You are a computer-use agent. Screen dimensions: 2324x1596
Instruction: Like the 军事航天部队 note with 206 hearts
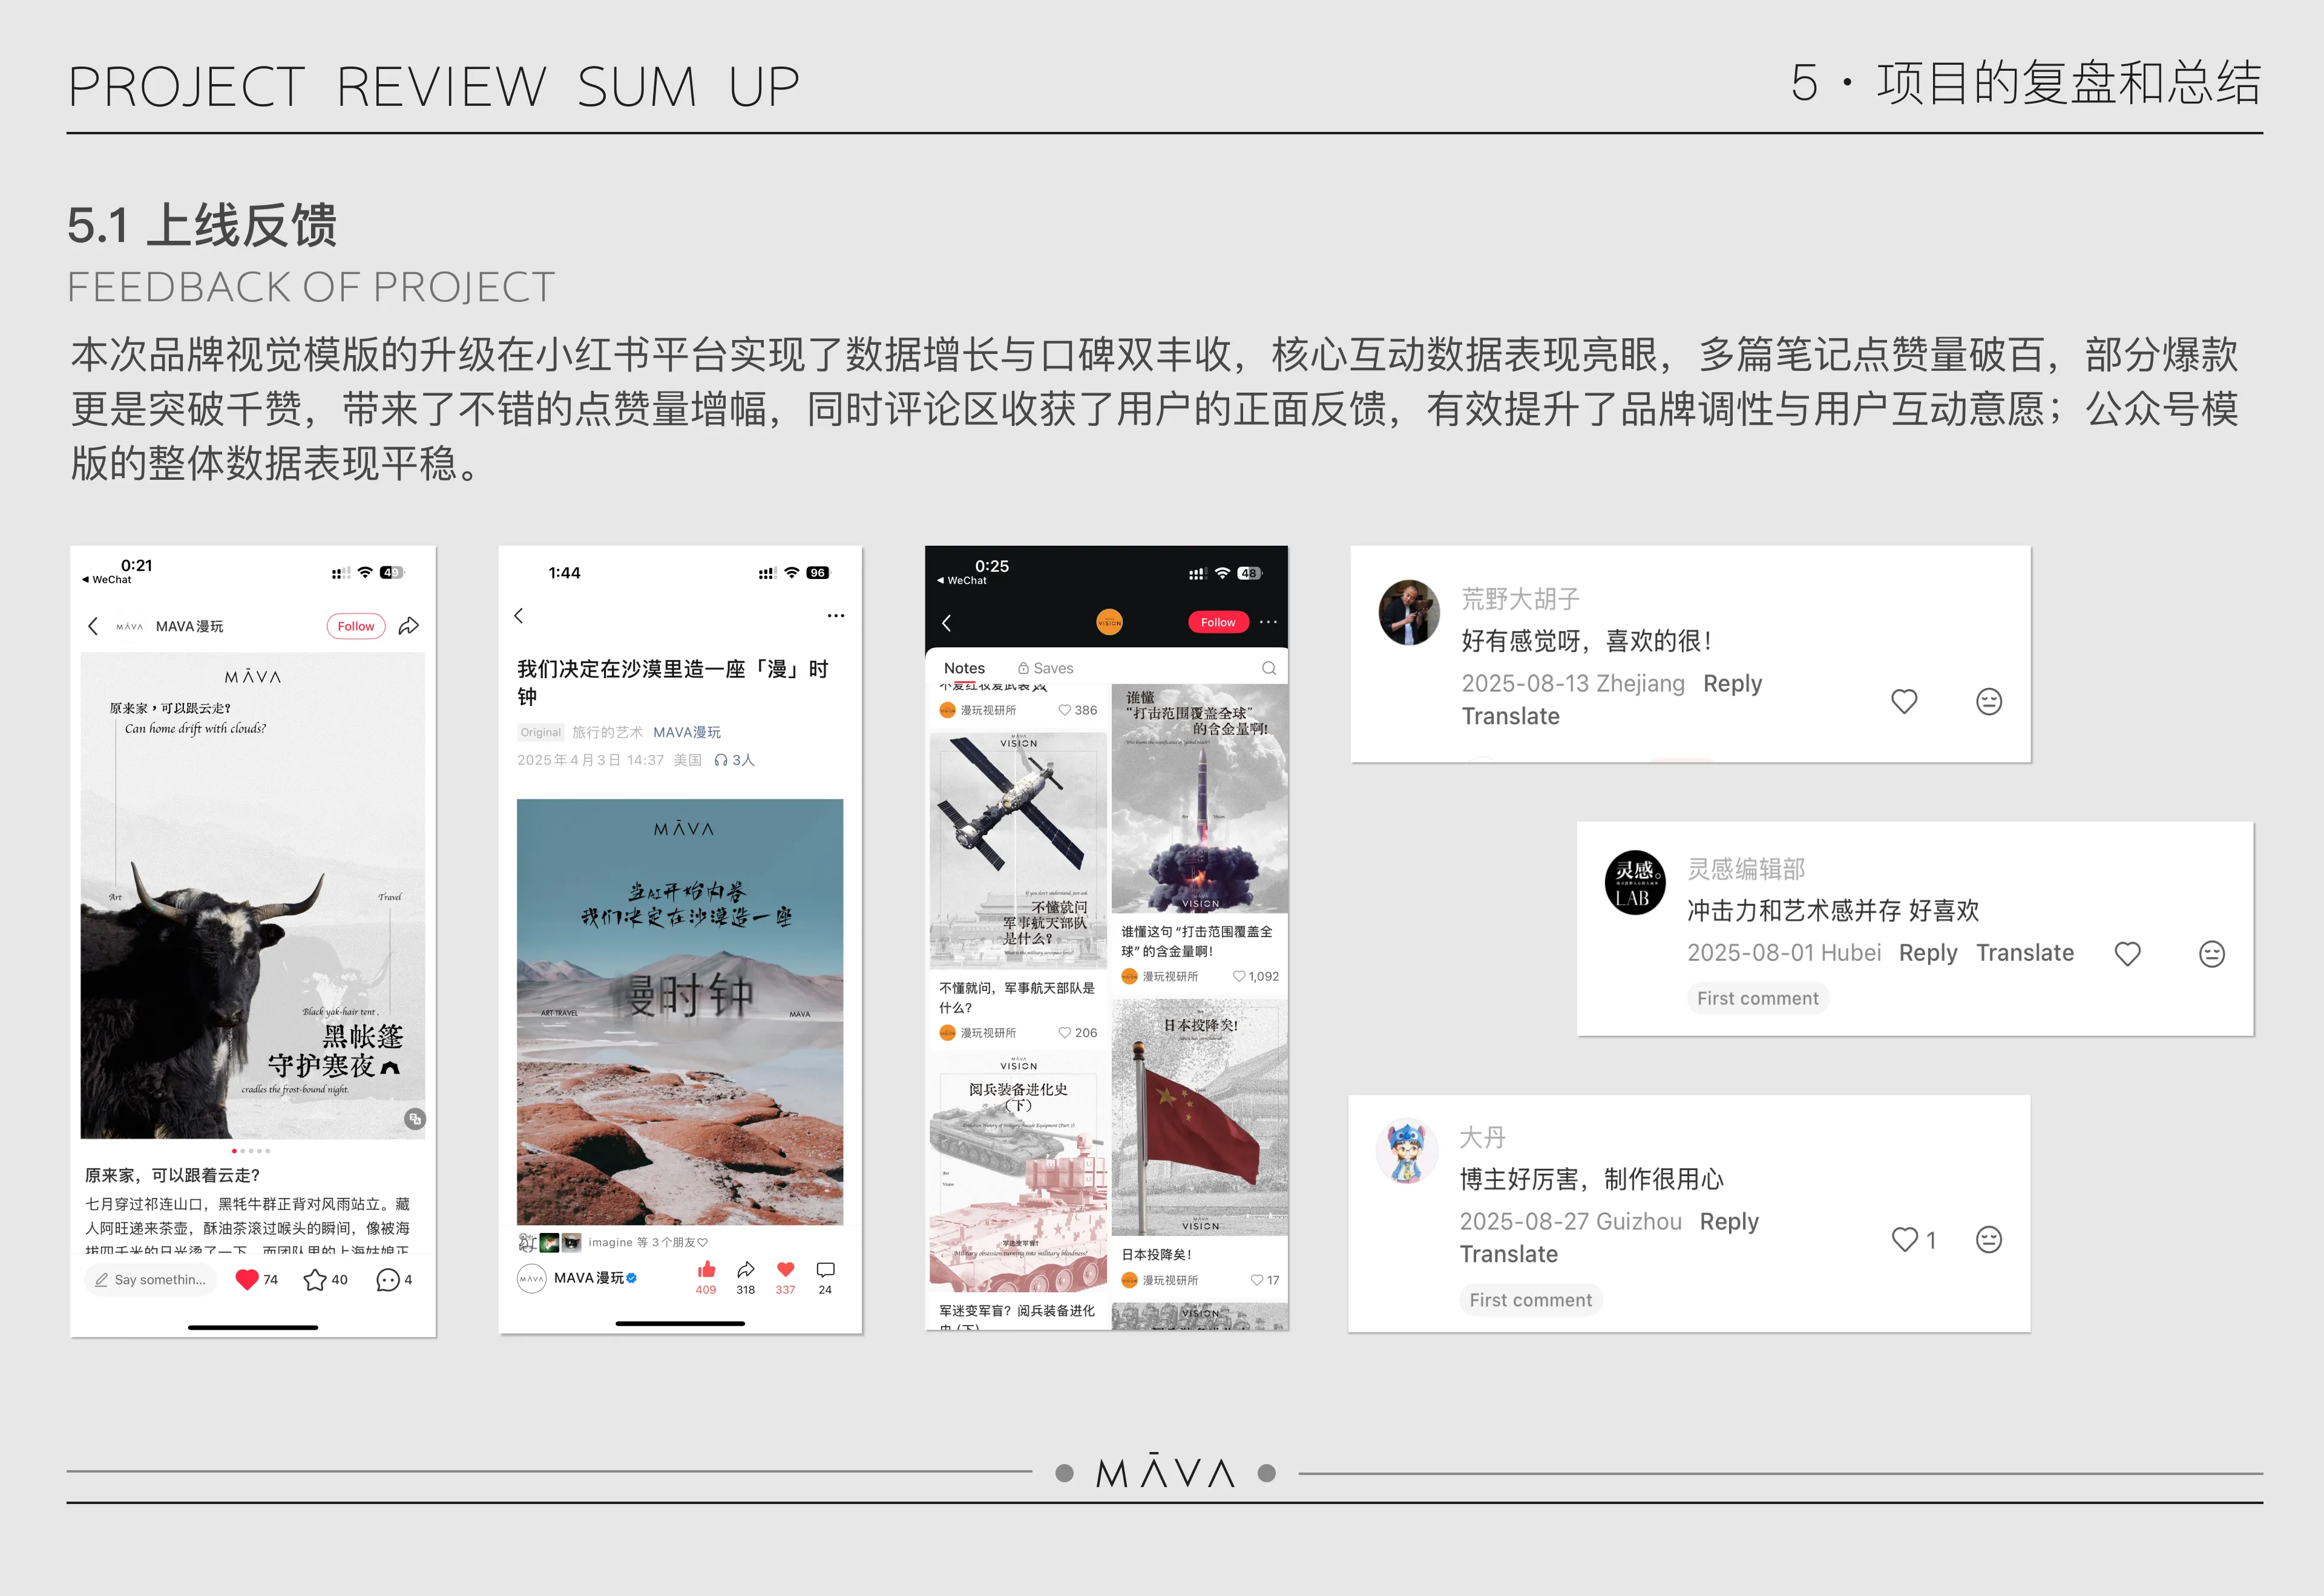click(1065, 1032)
